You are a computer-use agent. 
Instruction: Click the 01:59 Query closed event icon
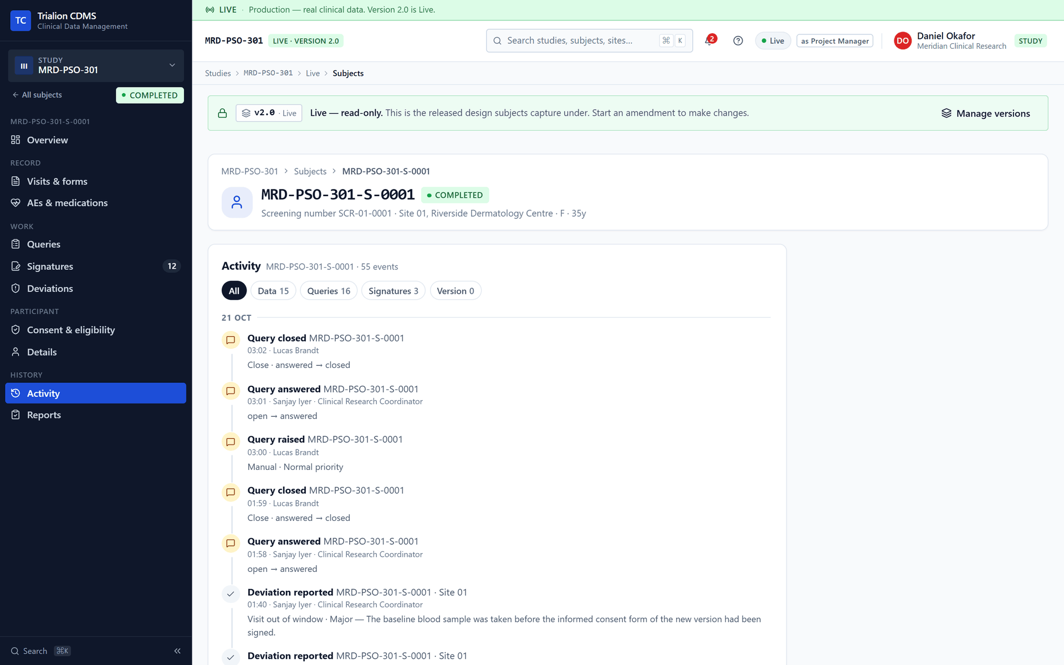(231, 492)
